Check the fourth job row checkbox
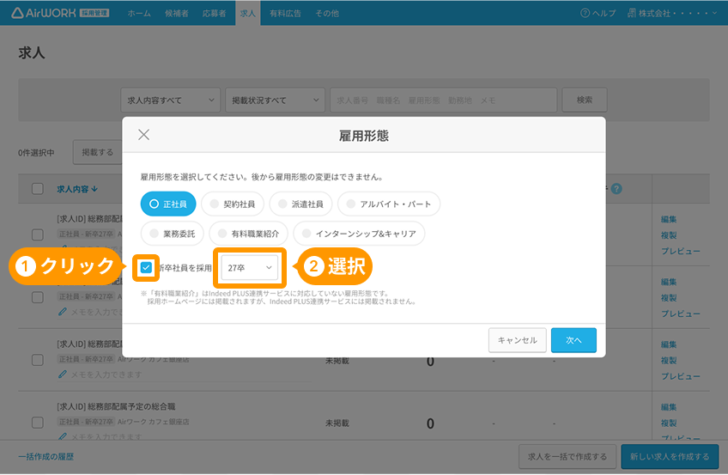Screen dimensions: 728x475 [38, 423]
